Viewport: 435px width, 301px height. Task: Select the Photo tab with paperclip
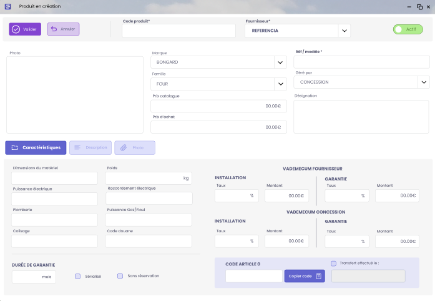click(135, 147)
